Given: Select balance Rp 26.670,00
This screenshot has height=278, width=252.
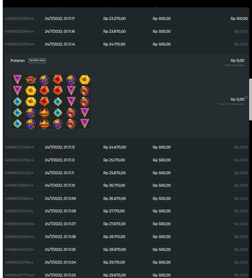Looking at the screenshot, I should pyautogui.click(x=115, y=198).
